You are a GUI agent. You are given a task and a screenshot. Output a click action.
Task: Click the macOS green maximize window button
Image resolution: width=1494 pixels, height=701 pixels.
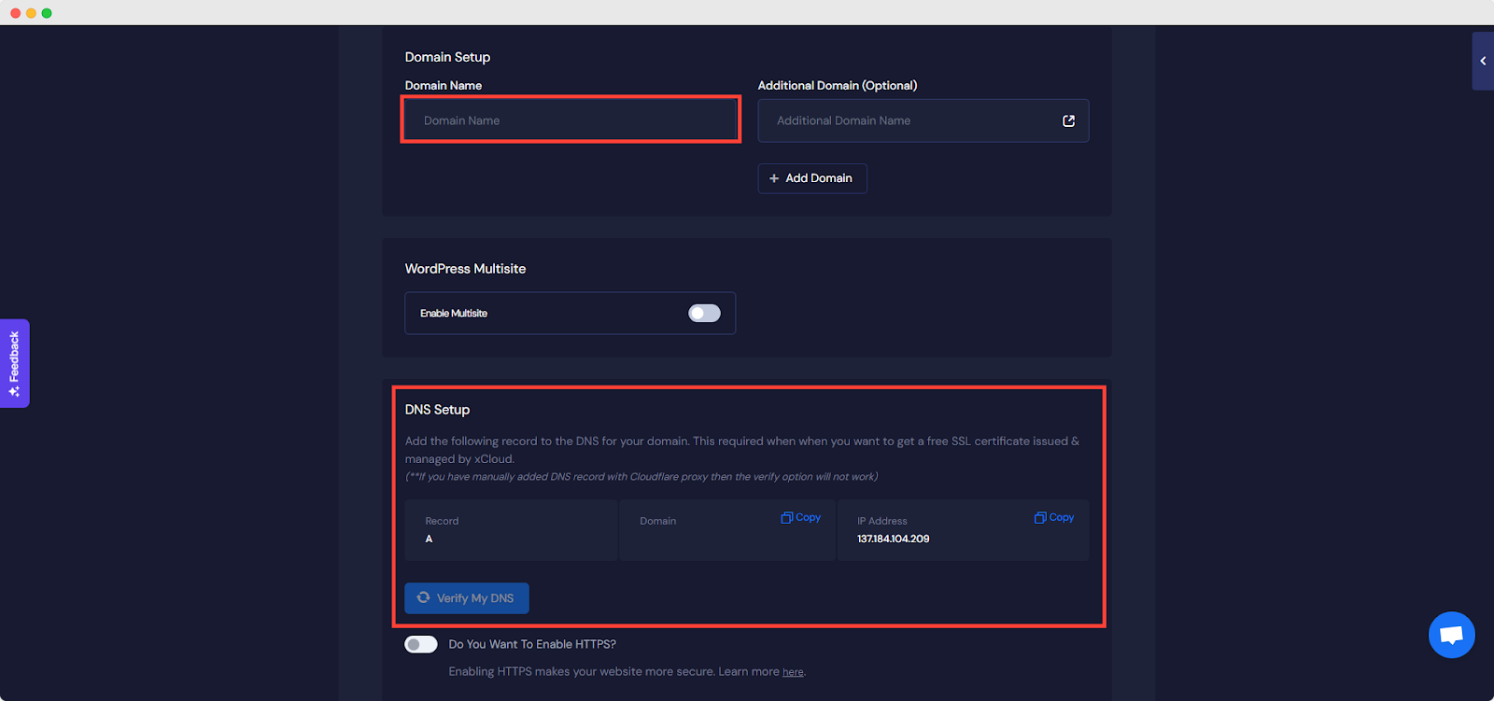click(47, 13)
